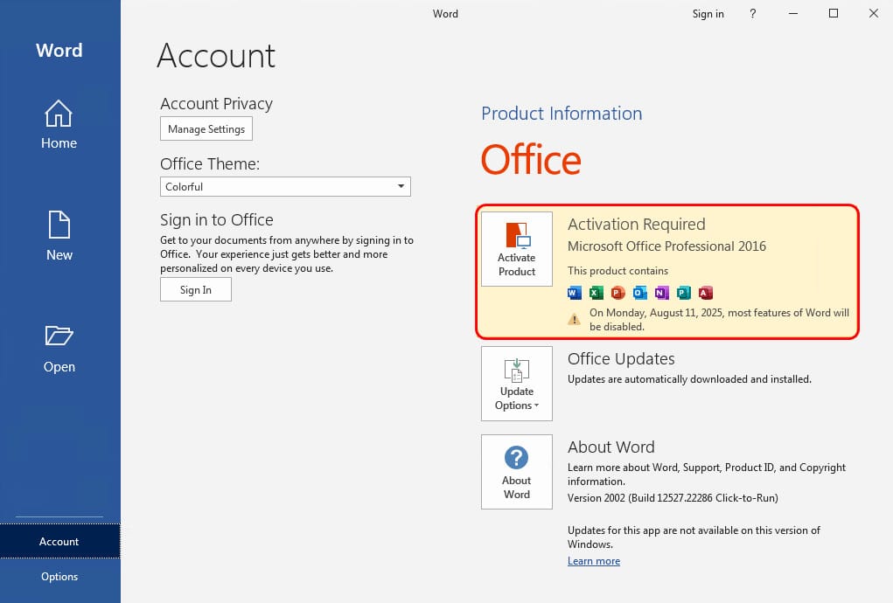Expand the Office Theme dropdown
893x603 pixels.
285,187
